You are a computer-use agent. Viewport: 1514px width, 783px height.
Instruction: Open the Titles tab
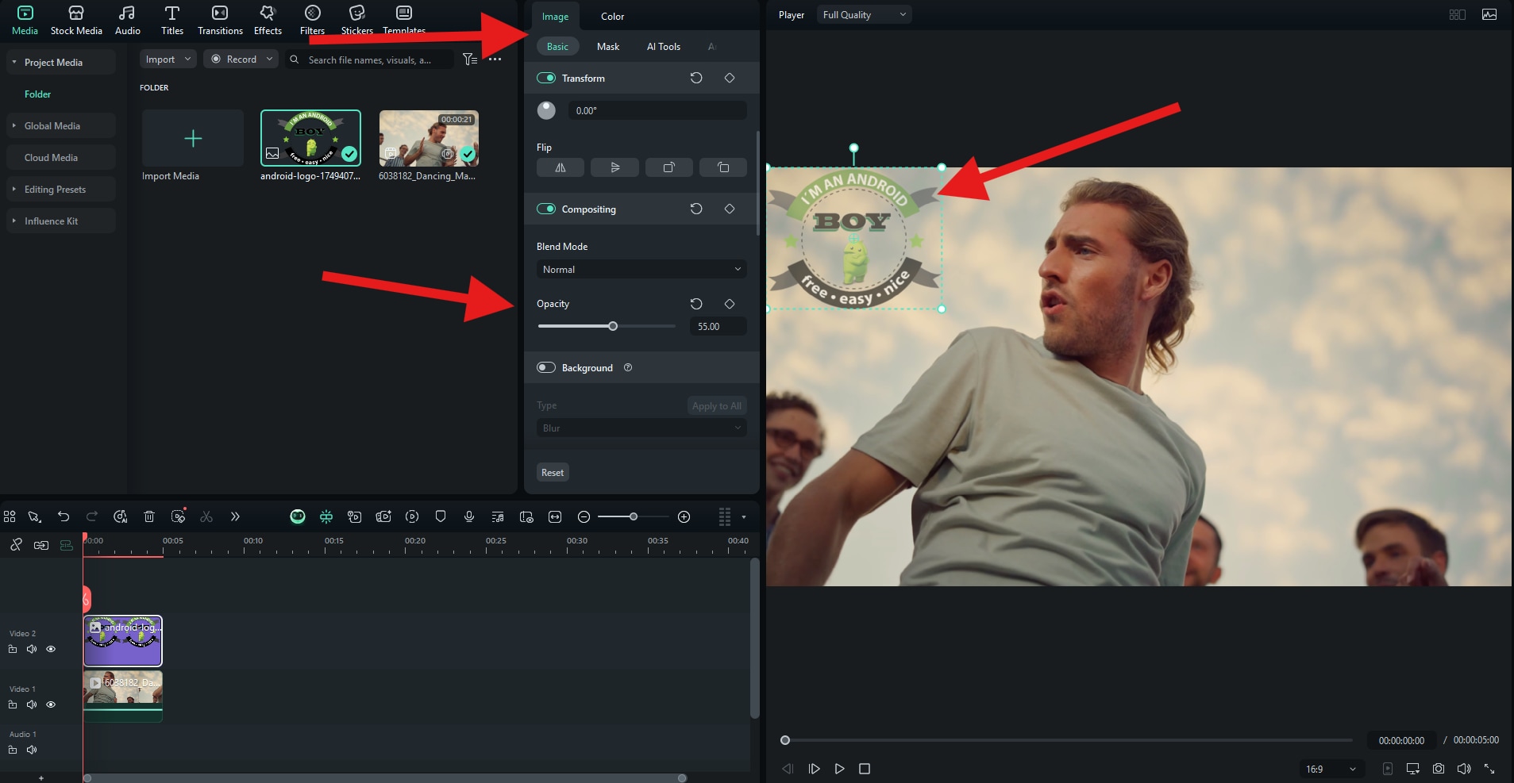tap(171, 21)
